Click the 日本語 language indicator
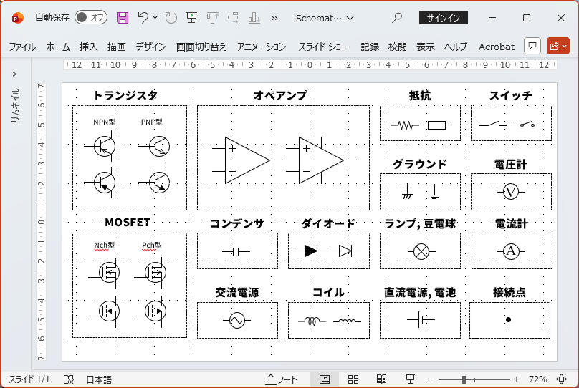This screenshot has width=579, height=388. (99, 379)
